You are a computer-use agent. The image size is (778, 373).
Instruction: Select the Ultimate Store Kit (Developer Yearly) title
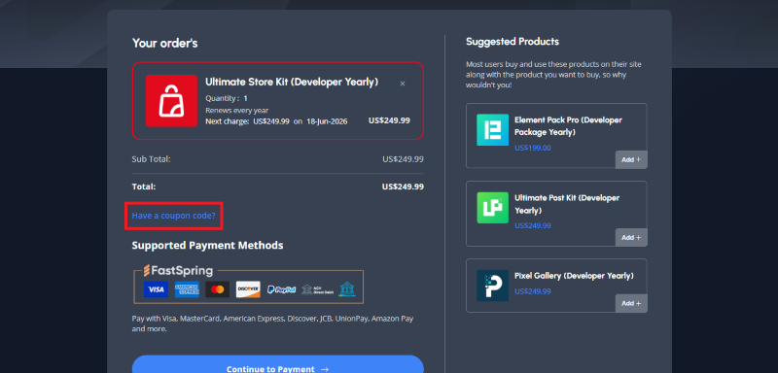coord(292,83)
